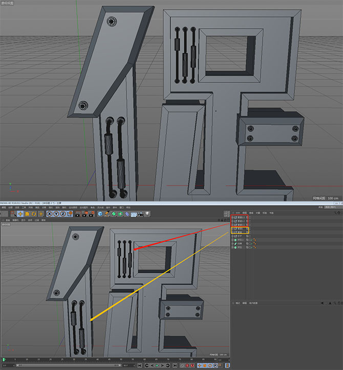
Task: Disable the bottom 挤压 generator check mark
Action: 252,247
